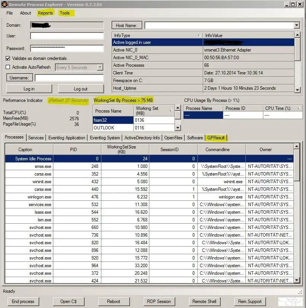Select the Client Time row

[203, 73]
